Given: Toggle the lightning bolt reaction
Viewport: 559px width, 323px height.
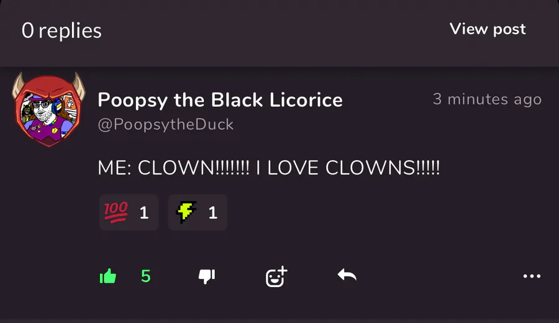Looking at the screenshot, I should point(198,212).
